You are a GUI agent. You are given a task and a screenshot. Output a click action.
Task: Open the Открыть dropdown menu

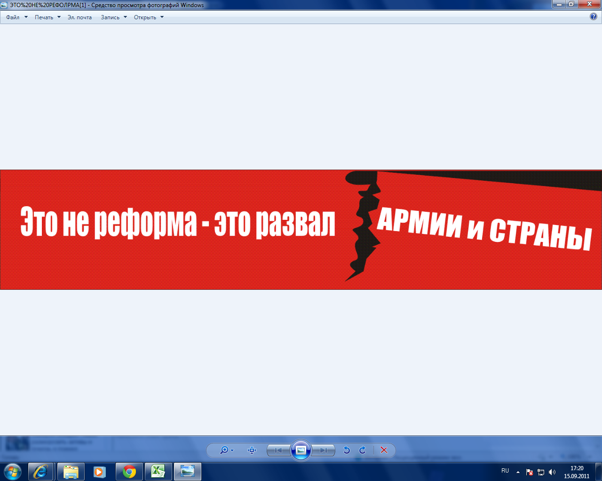click(149, 17)
